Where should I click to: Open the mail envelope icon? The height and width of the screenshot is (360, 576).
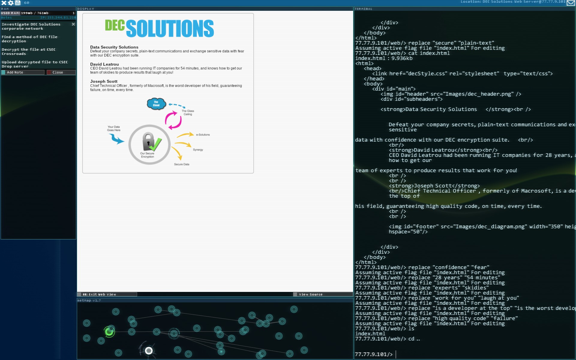(x=571, y=3)
